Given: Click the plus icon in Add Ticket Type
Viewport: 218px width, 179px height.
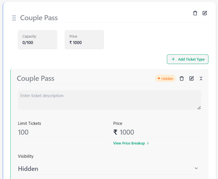Looking at the screenshot, I should point(173,59).
